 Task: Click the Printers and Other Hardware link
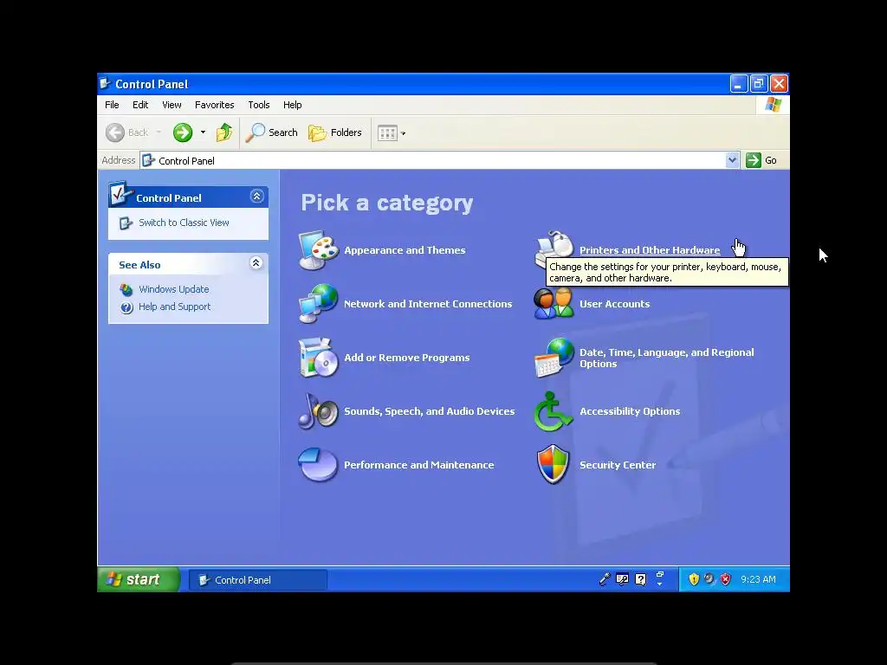[x=650, y=250]
